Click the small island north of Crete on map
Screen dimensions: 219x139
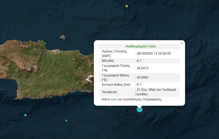(63, 37)
